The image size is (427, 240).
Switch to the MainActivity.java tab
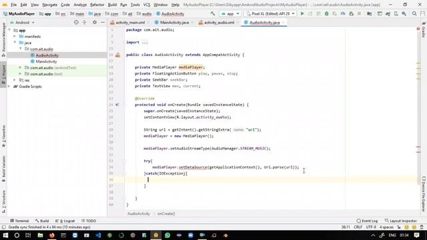pyautogui.click(x=174, y=23)
